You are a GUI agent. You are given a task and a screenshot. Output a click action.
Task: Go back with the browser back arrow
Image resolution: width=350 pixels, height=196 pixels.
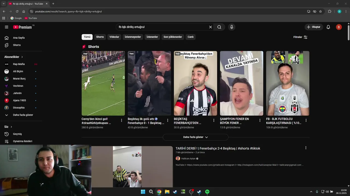click(x=4, y=11)
